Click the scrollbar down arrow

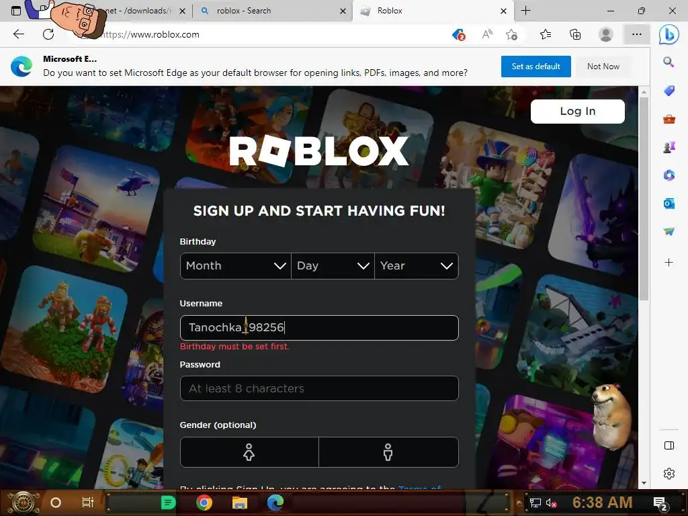pos(644,483)
